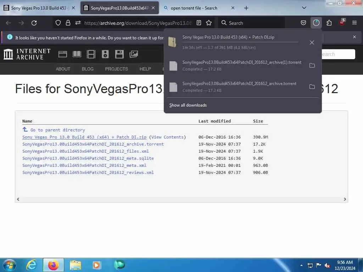
Task: Click right arrow of horizontal scrollbar
Action: click(345, 199)
